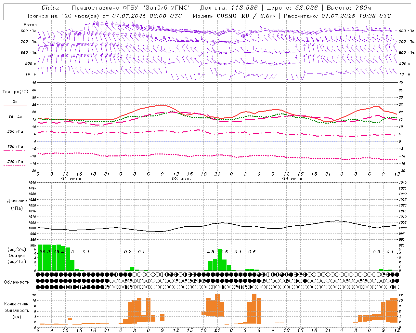Click the precipitation total "0.2"
This screenshot has height=333, width=416.
tap(376, 252)
